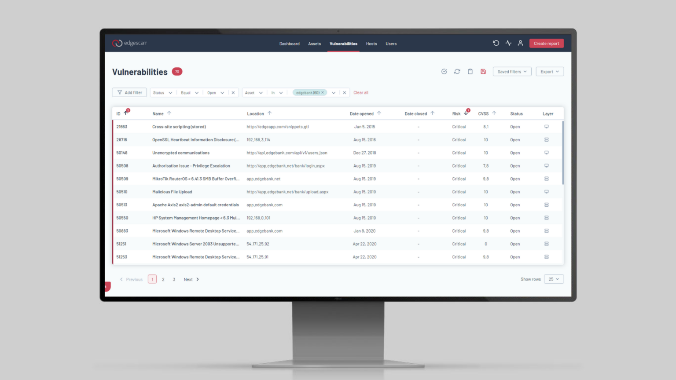Image resolution: width=676 pixels, height=380 pixels.
Task: Save the current filter using the red save icon
Action: (483, 71)
